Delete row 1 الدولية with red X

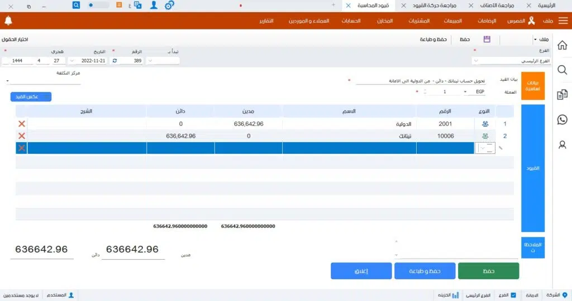click(x=22, y=124)
